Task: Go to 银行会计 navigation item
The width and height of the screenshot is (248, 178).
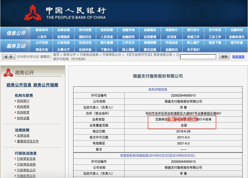Action: pos(193,30)
